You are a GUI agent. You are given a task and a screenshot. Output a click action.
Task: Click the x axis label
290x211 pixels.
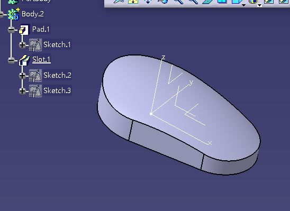pos(210,143)
